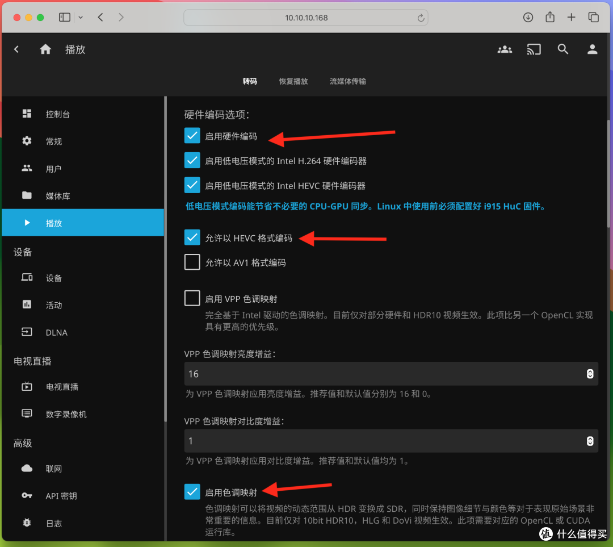
Task: Click the 控制台 dashboard icon
Action: 27,114
